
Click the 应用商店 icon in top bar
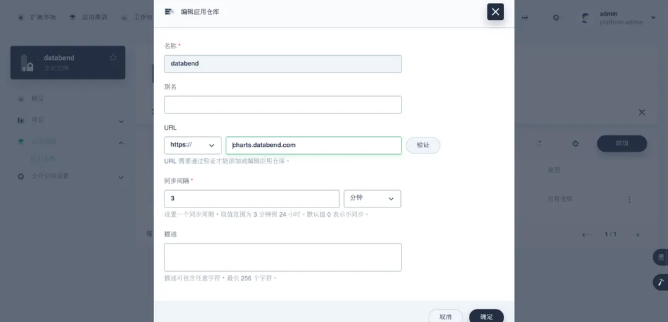click(x=73, y=17)
